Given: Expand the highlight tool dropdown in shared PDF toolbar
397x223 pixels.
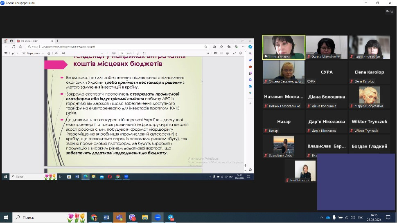Looking at the screenshot, I should pyautogui.click(x=17, y=53).
